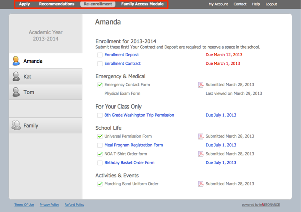Go to the Recommendations tab

tap(57, 4)
